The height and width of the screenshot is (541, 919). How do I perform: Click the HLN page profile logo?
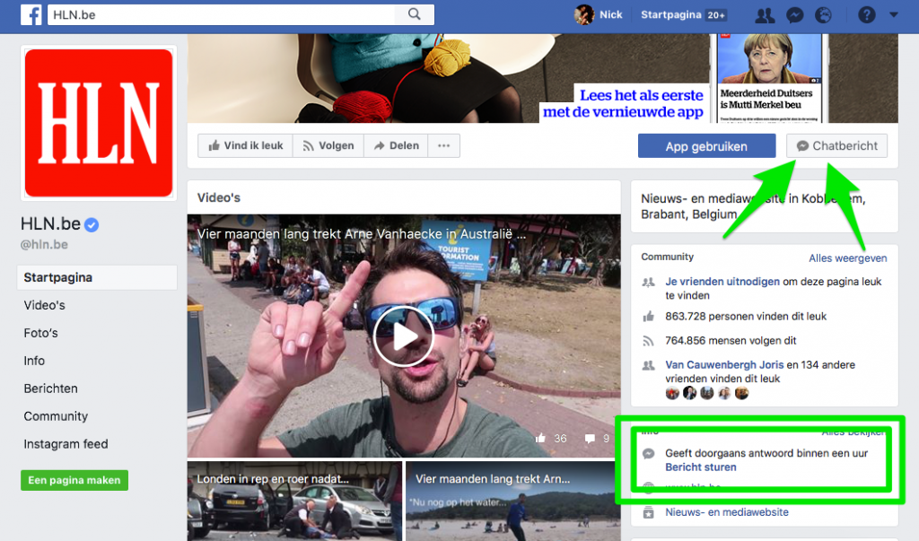99,123
